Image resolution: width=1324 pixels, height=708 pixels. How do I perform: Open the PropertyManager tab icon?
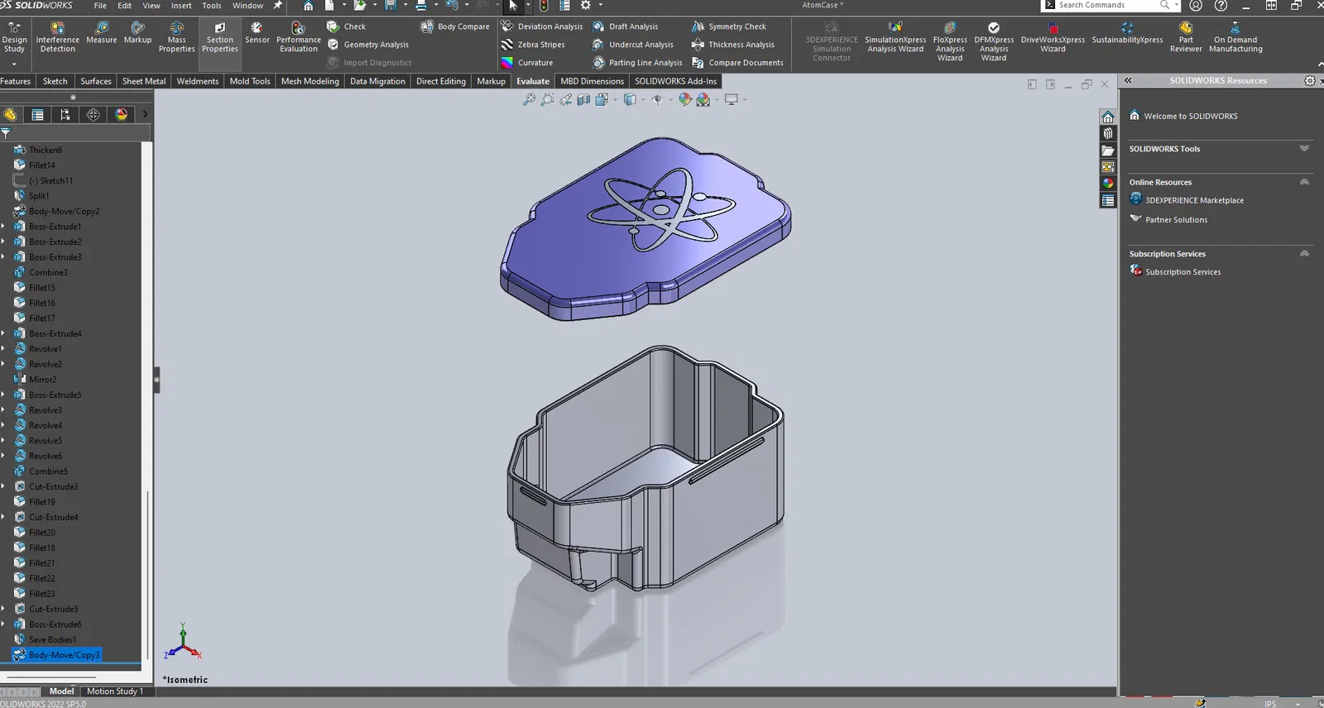point(37,115)
